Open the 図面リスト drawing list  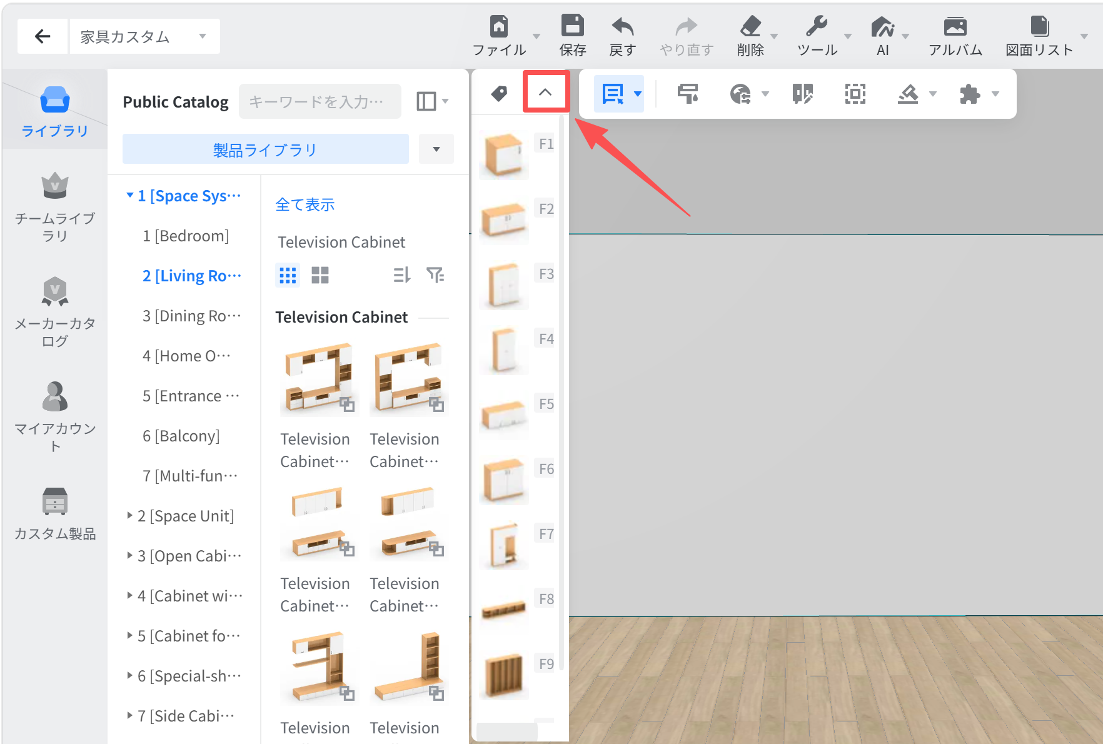tap(1039, 36)
